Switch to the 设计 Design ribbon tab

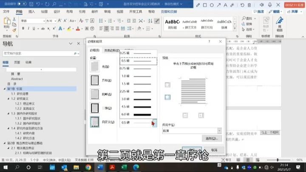click(57, 12)
